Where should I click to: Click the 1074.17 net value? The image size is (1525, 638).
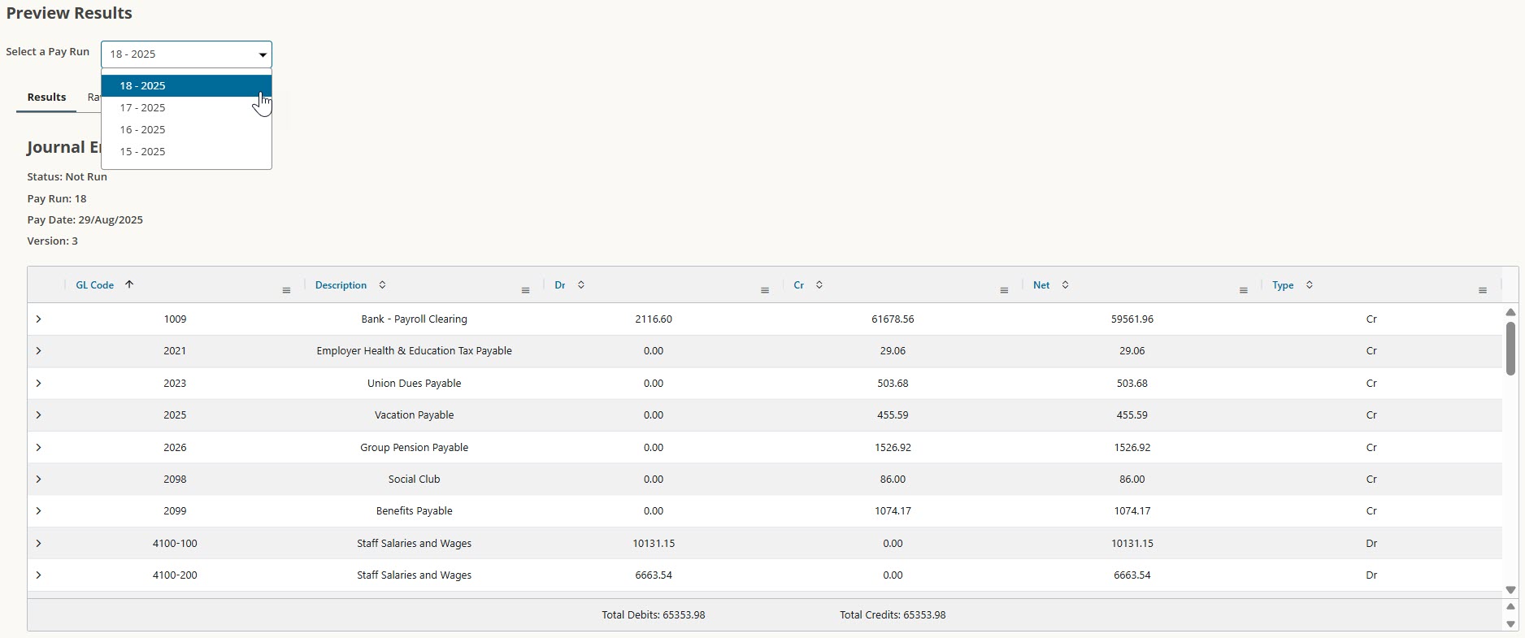1132,511
